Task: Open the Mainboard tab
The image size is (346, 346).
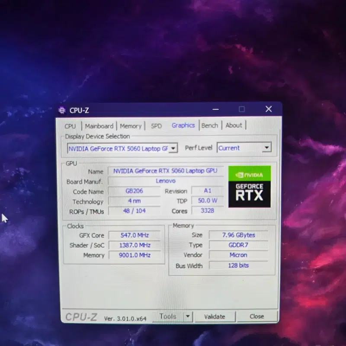Action: [99, 126]
